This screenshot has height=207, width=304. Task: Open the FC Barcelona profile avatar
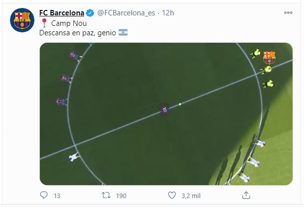coord(22,20)
